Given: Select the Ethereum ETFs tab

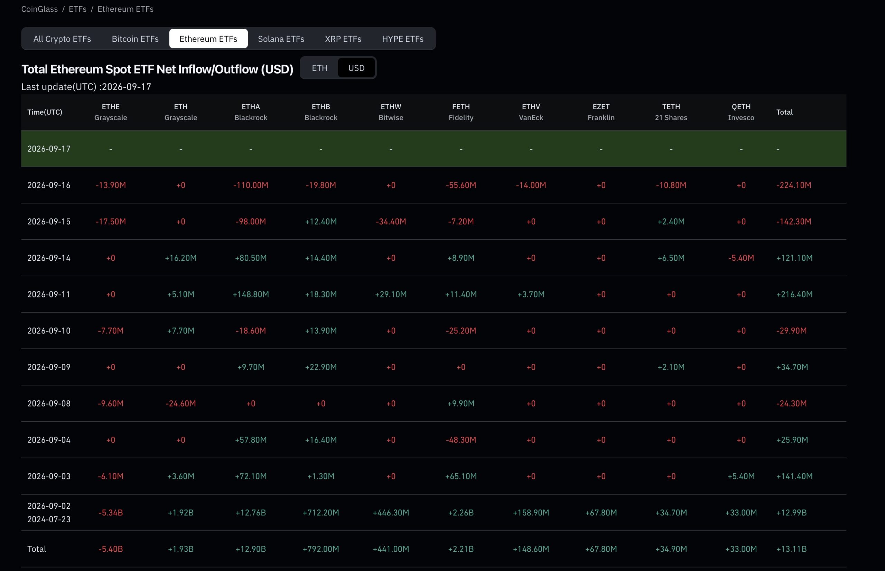Looking at the screenshot, I should [208, 39].
